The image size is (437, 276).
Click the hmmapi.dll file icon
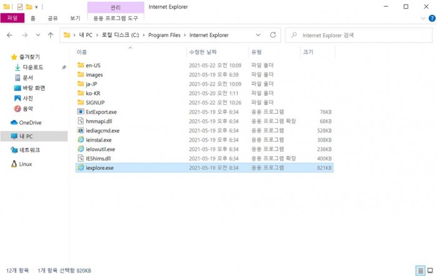tap(81, 121)
